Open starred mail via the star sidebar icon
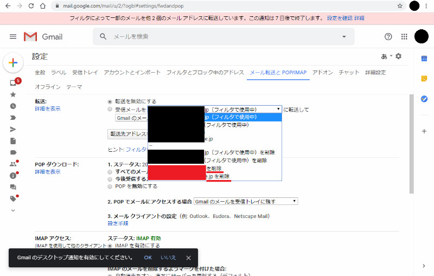The image size is (434, 276). point(13,94)
